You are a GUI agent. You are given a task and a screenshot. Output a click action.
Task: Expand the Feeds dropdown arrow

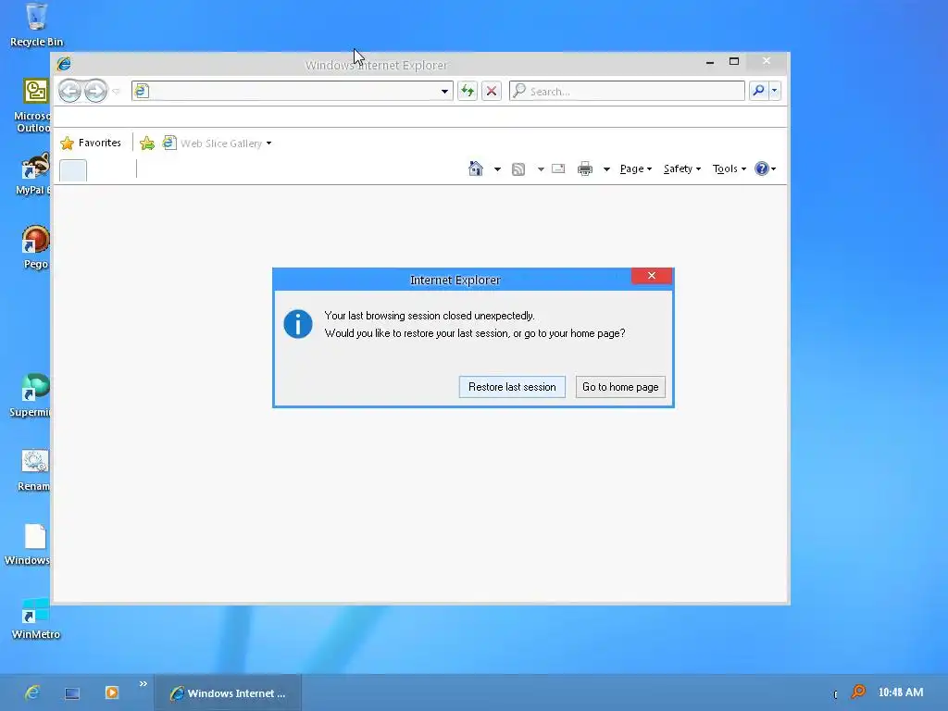pyautogui.click(x=541, y=169)
